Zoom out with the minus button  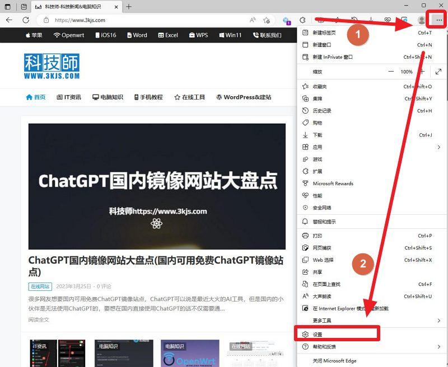coord(391,72)
